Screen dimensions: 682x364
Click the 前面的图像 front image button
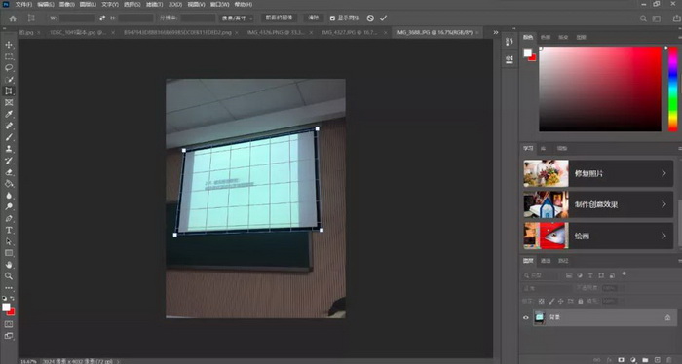(x=279, y=18)
